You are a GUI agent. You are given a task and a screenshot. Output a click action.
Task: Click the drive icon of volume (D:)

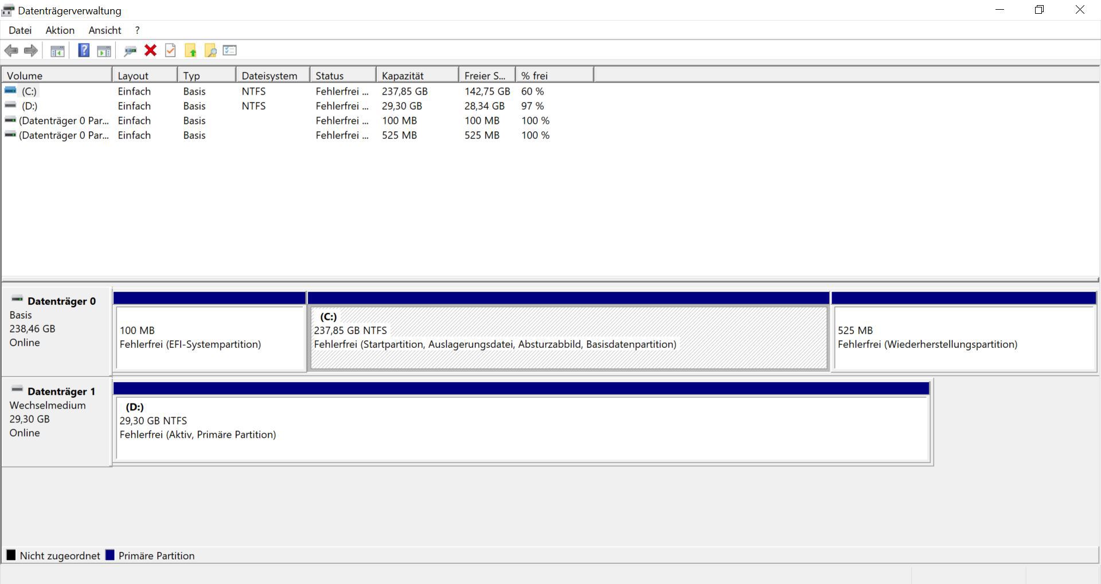point(10,105)
